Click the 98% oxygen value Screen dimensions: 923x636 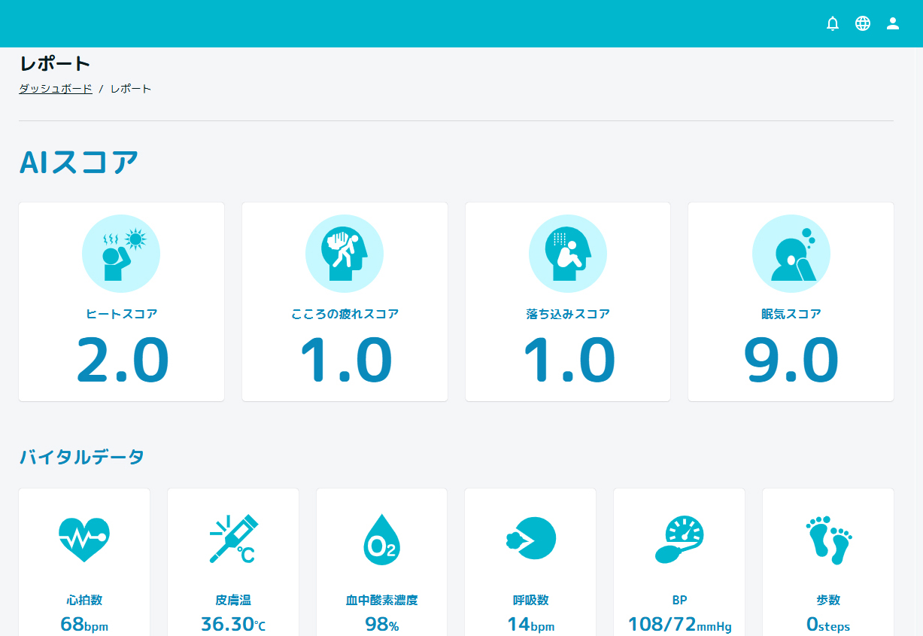click(x=382, y=624)
